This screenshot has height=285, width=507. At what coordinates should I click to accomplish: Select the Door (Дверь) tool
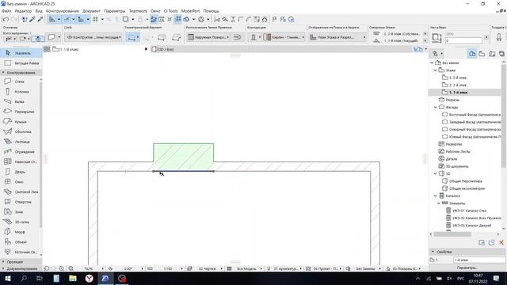[19, 172]
